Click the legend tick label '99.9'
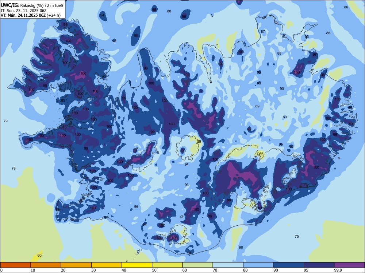Screen dimensions: 365x273 (x=338, y=270)
